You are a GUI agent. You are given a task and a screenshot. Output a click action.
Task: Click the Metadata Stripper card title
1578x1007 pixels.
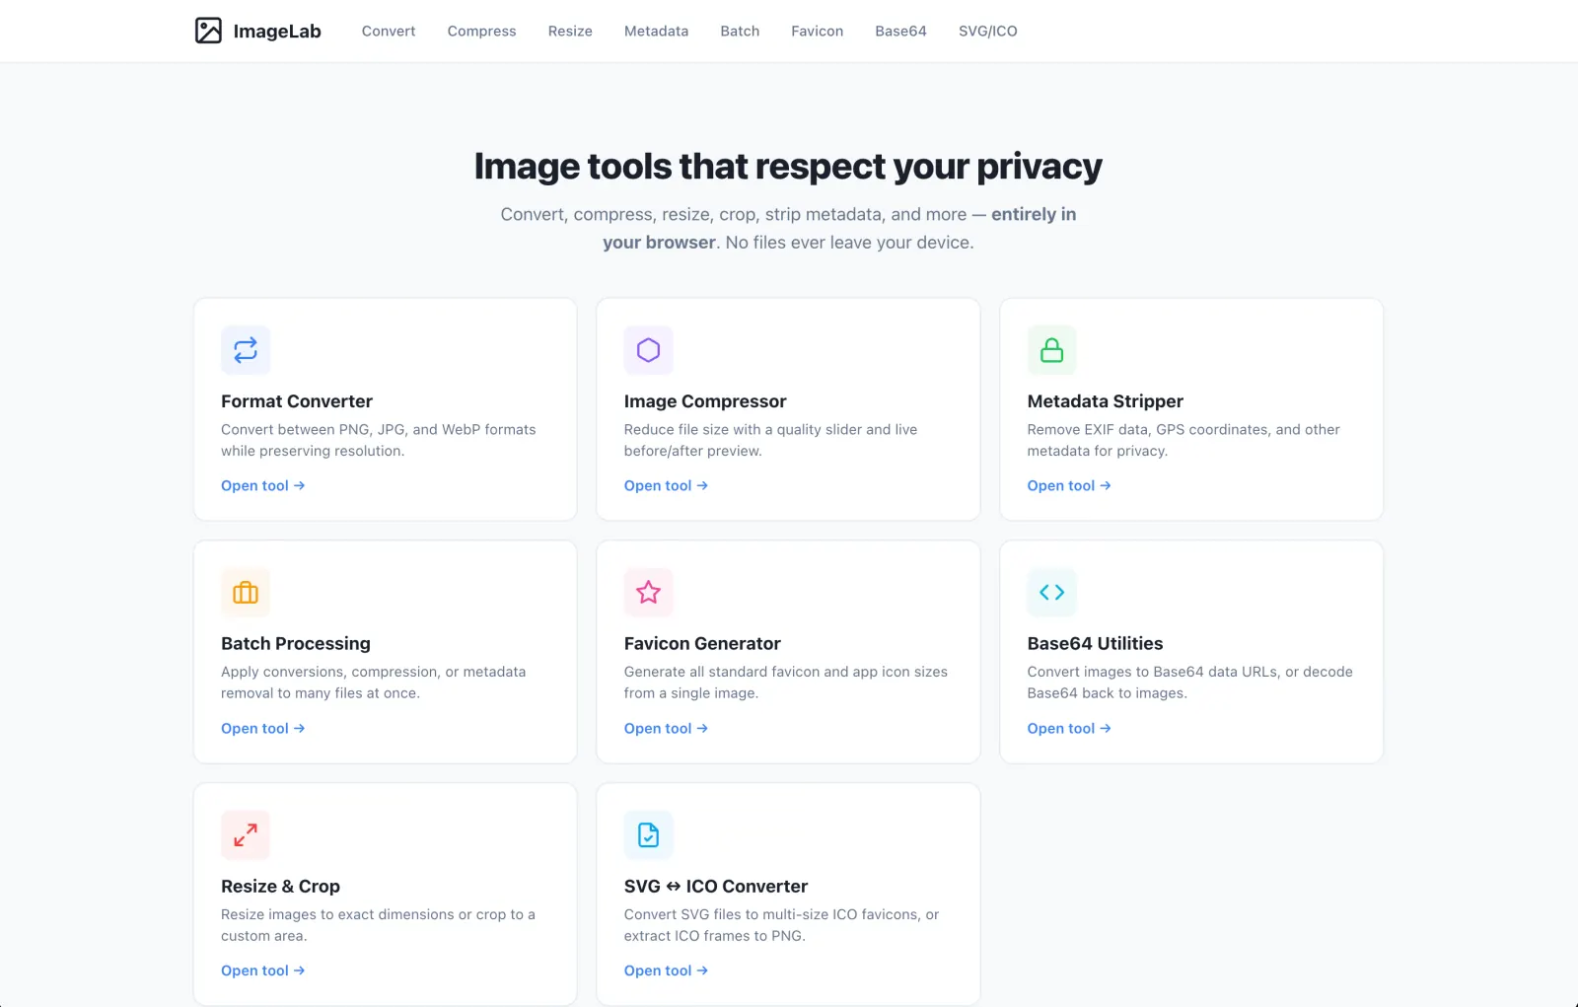1105,401
